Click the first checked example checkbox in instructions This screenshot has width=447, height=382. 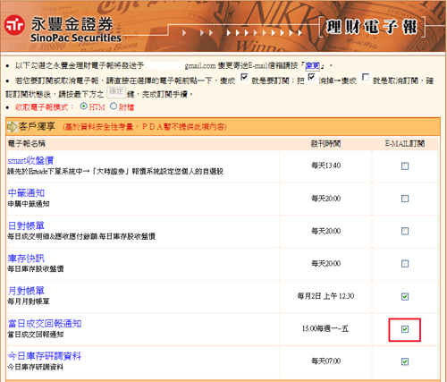pos(244,77)
